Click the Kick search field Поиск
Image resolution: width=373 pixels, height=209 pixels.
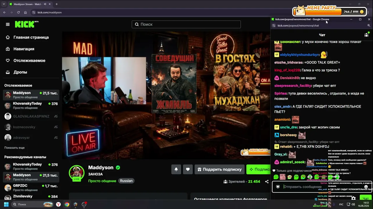pyautogui.click(x=186, y=24)
